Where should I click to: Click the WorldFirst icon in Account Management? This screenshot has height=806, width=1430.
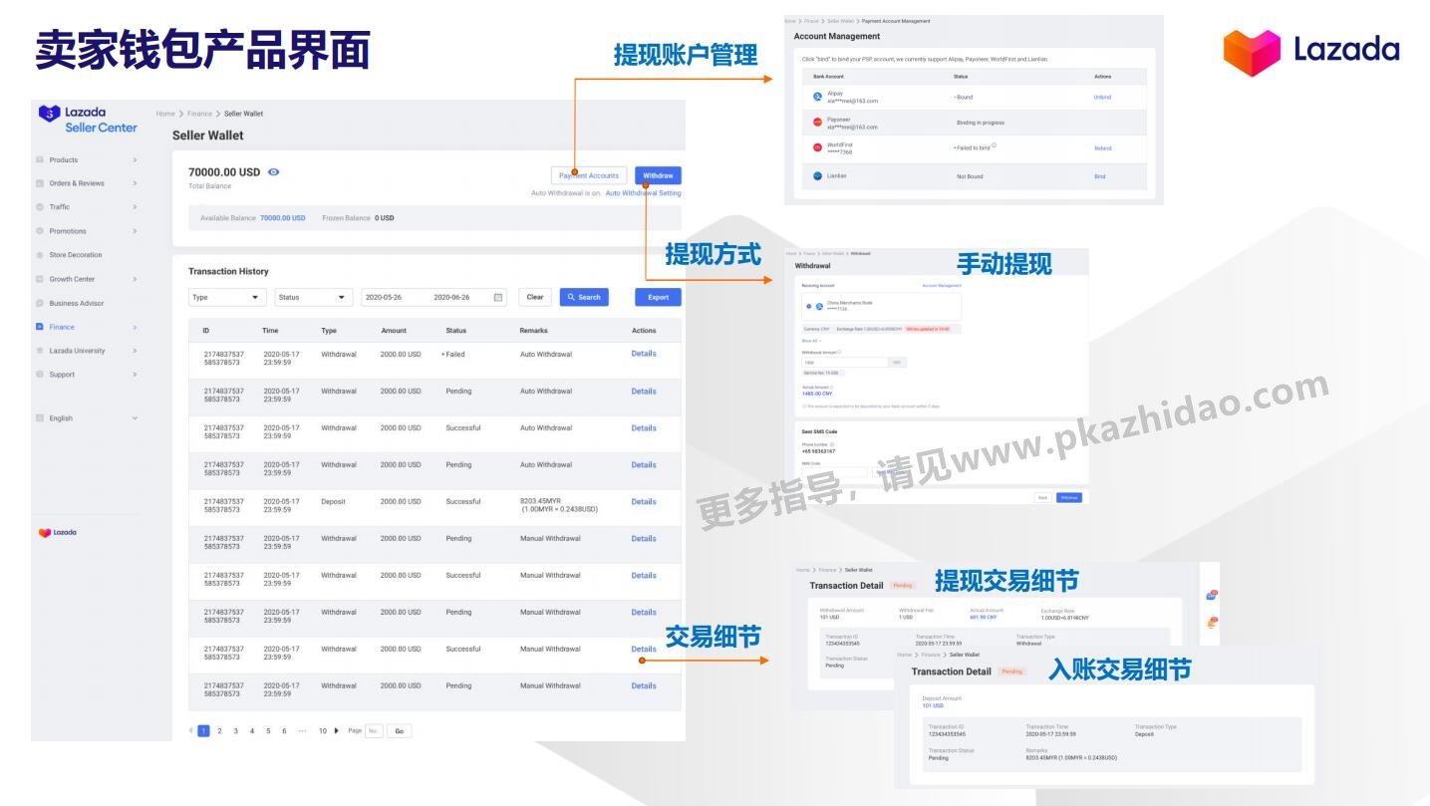[x=818, y=147]
